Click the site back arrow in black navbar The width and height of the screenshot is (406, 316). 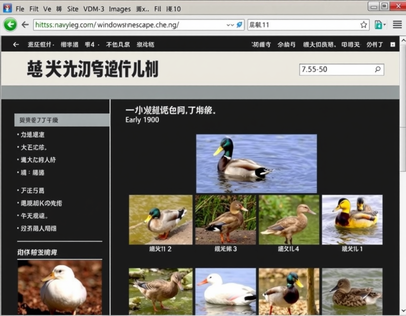(x=16, y=44)
